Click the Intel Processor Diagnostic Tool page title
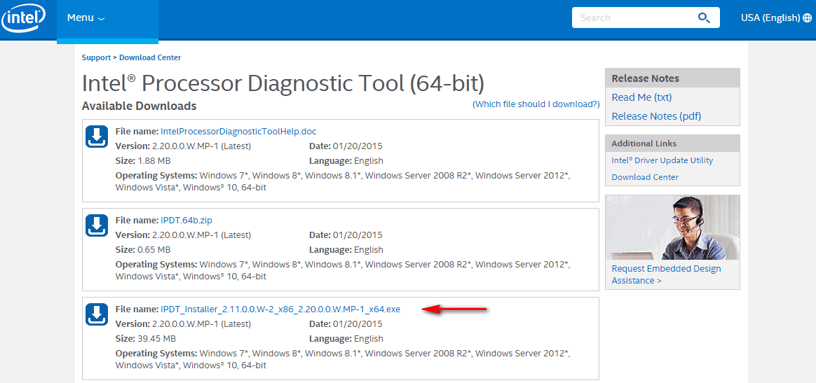 [x=283, y=83]
